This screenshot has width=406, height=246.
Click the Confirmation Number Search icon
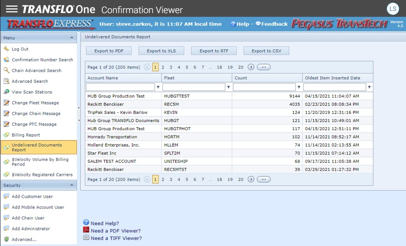(x=6, y=60)
